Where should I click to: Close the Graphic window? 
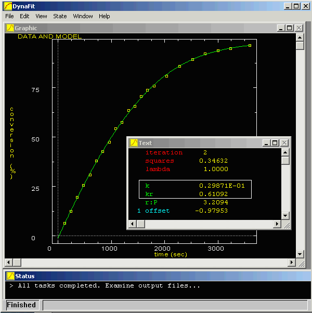pos(299,28)
